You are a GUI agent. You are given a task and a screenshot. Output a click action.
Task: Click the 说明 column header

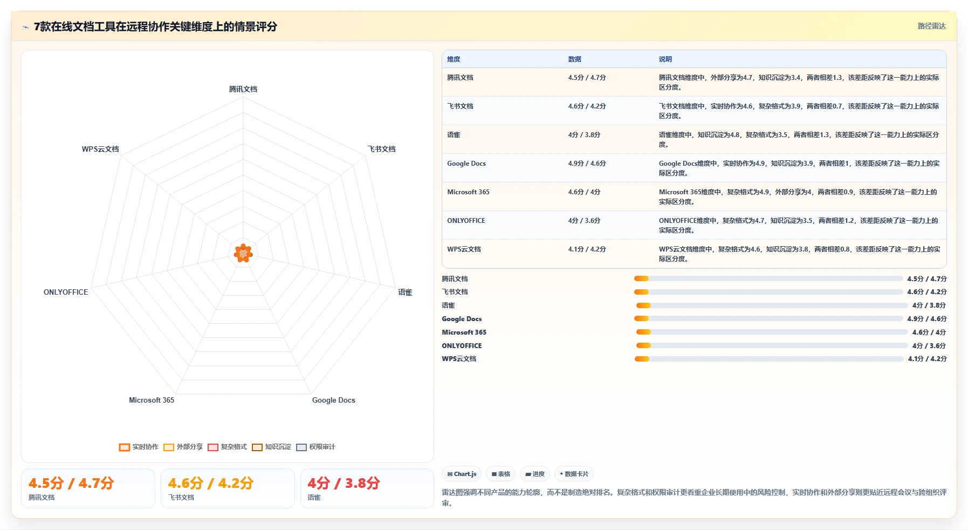pos(800,59)
